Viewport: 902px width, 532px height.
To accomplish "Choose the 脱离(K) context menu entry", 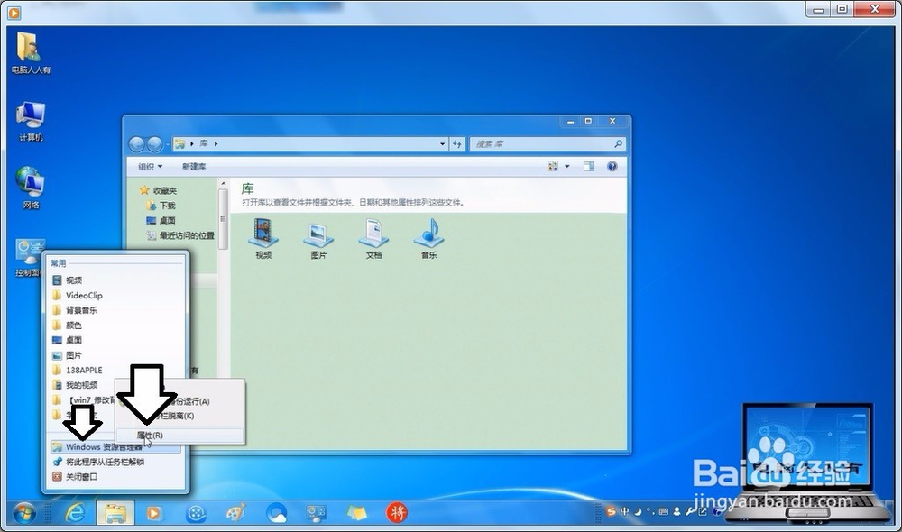I will pos(179,416).
